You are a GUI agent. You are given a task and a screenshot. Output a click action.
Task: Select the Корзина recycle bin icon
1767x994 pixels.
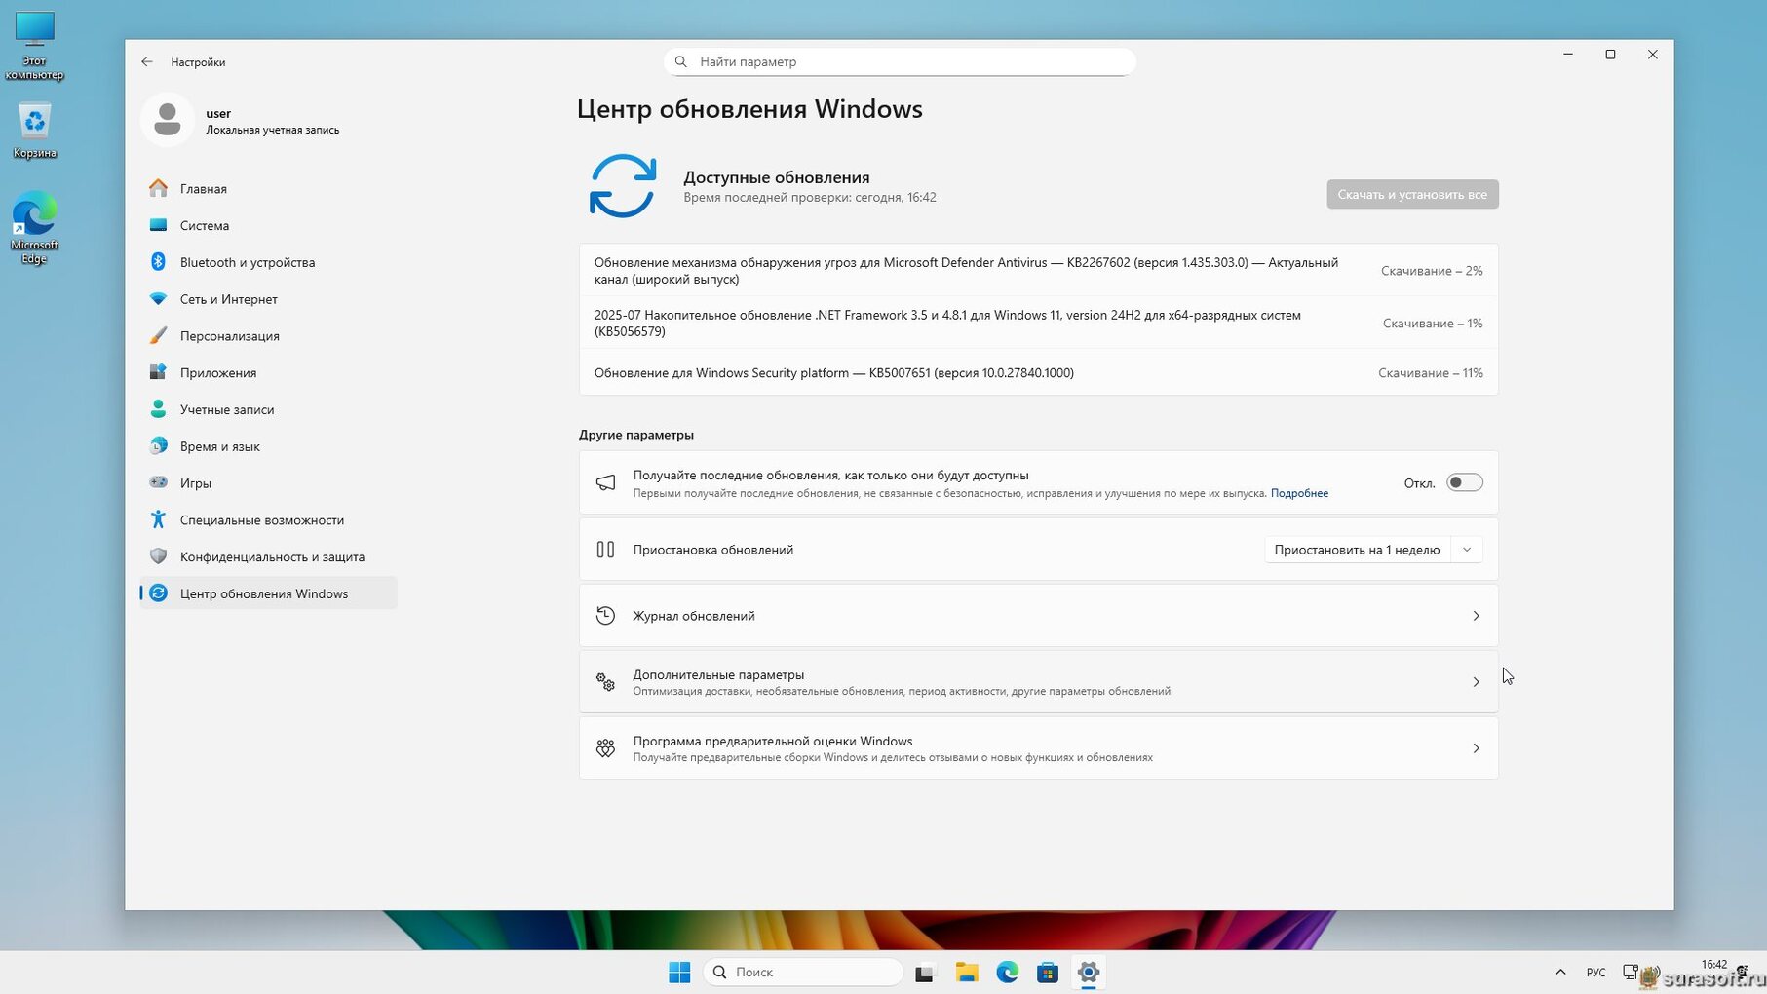click(34, 130)
